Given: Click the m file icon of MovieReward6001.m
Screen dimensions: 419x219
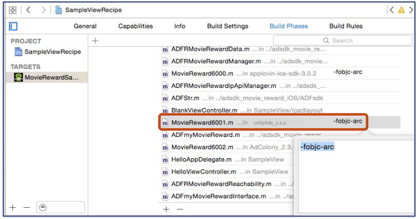Looking at the screenshot, I should 165,123.
